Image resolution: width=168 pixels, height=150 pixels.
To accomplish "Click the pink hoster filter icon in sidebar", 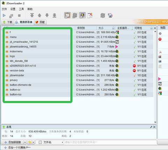I will pos(159,79).
